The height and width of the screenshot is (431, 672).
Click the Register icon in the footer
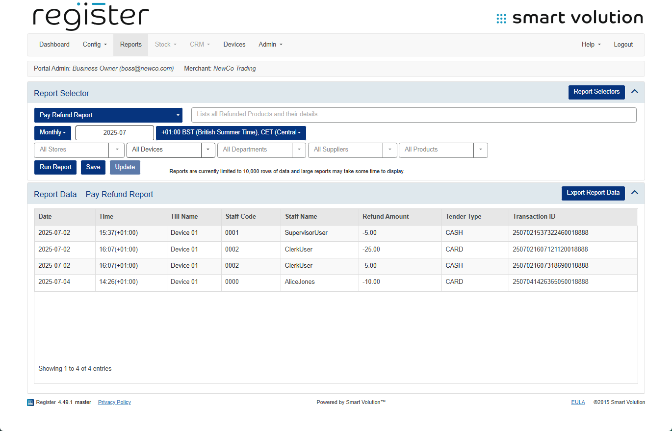pos(30,403)
